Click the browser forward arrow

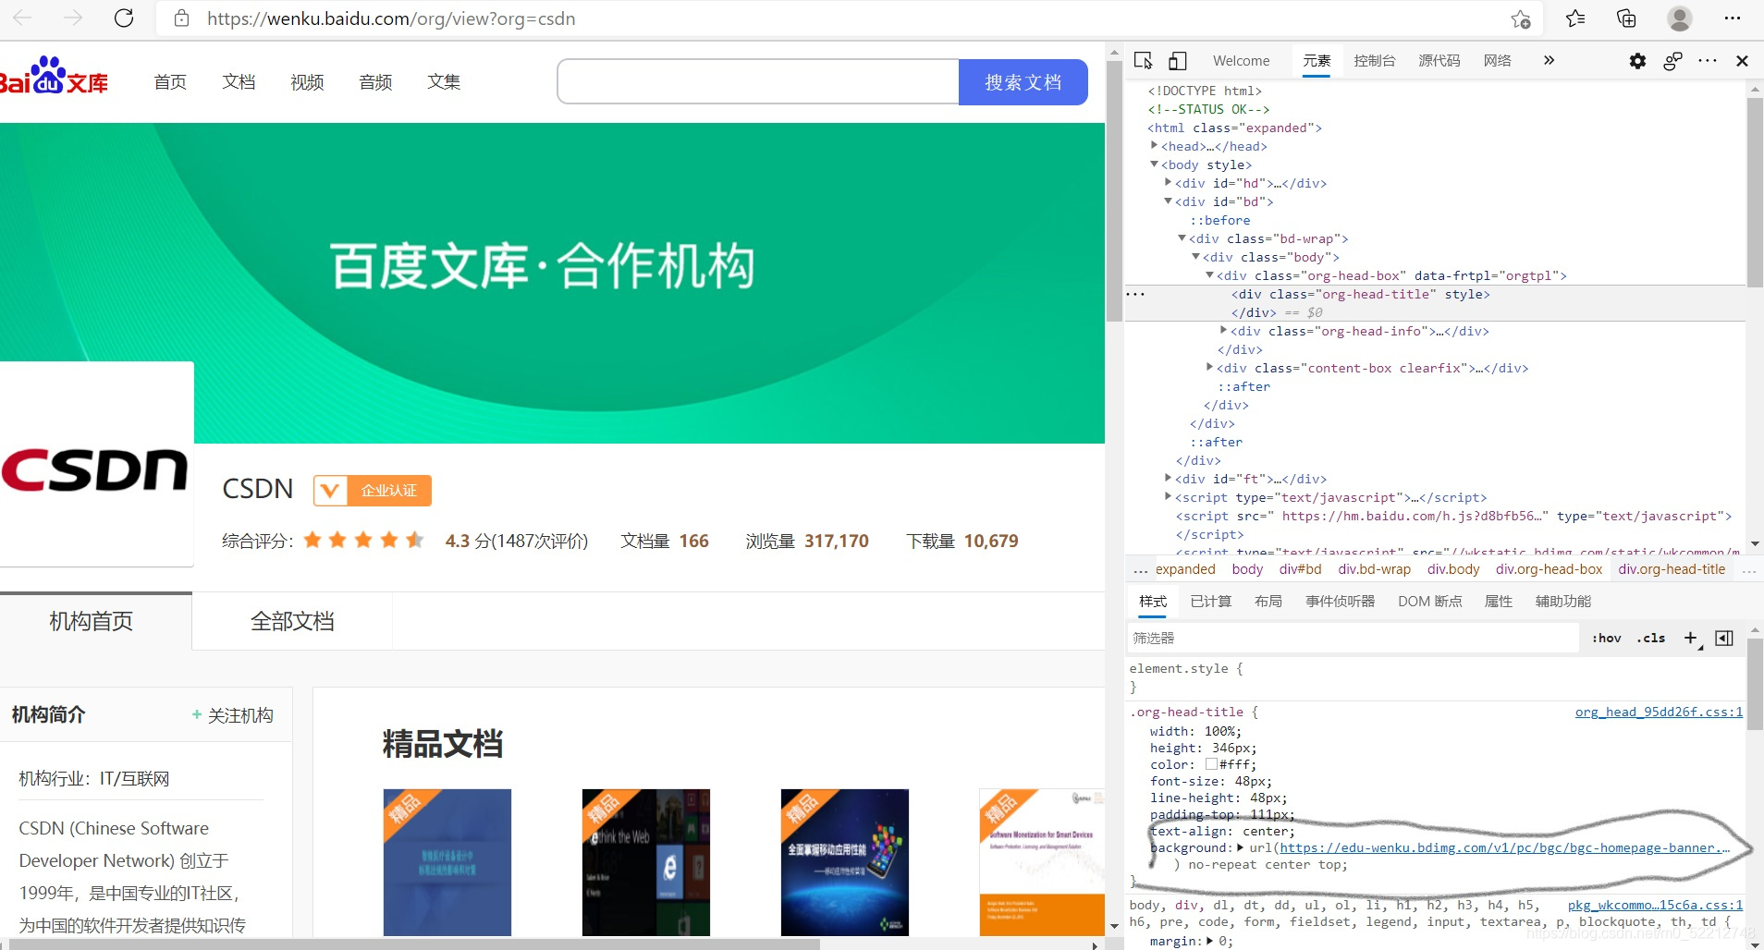[73, 18]
